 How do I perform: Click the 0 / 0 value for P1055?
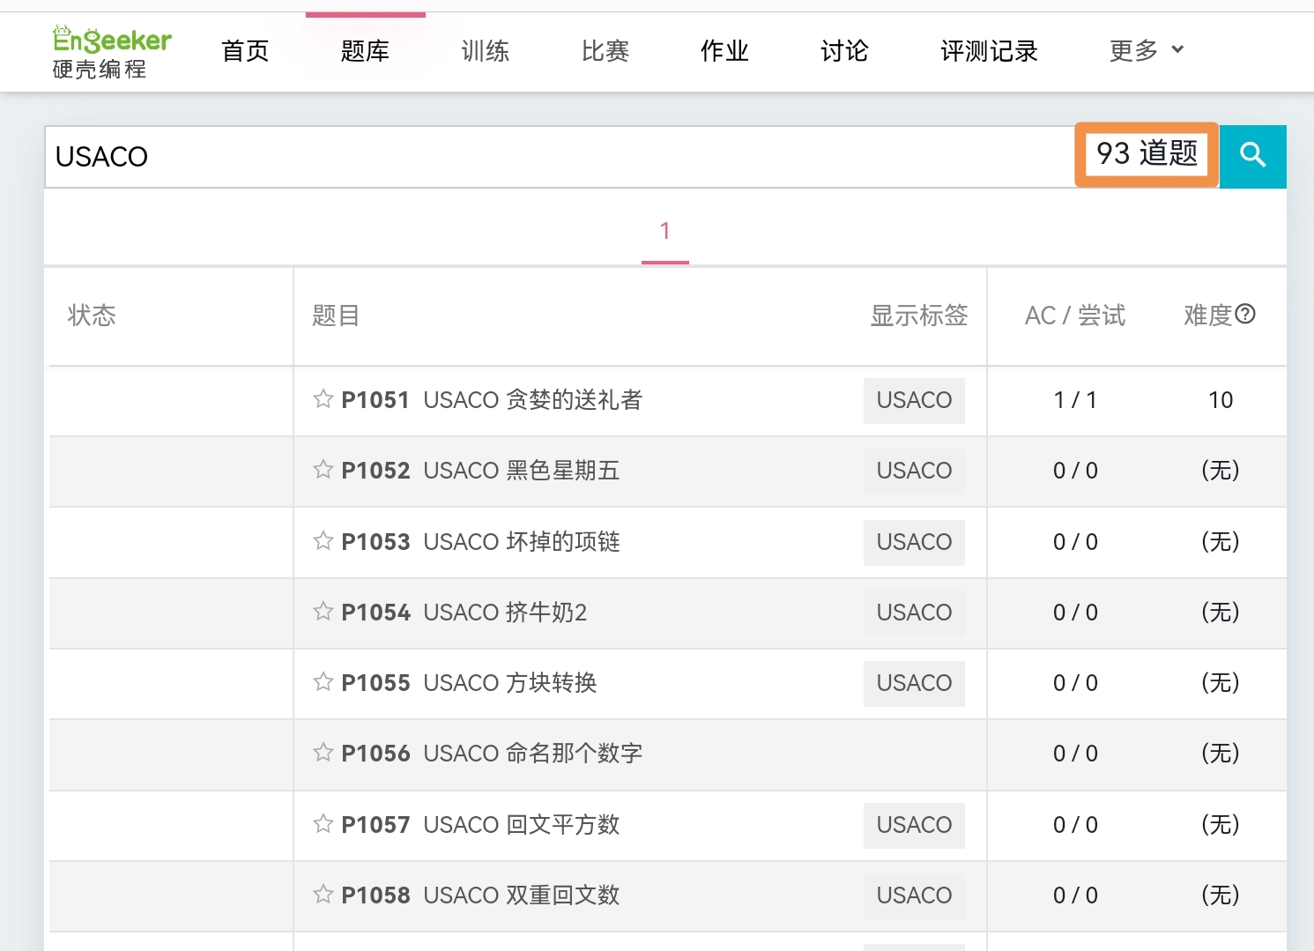(1075, 683)
